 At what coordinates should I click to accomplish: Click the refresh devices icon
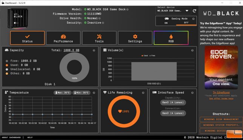(194, 11)
